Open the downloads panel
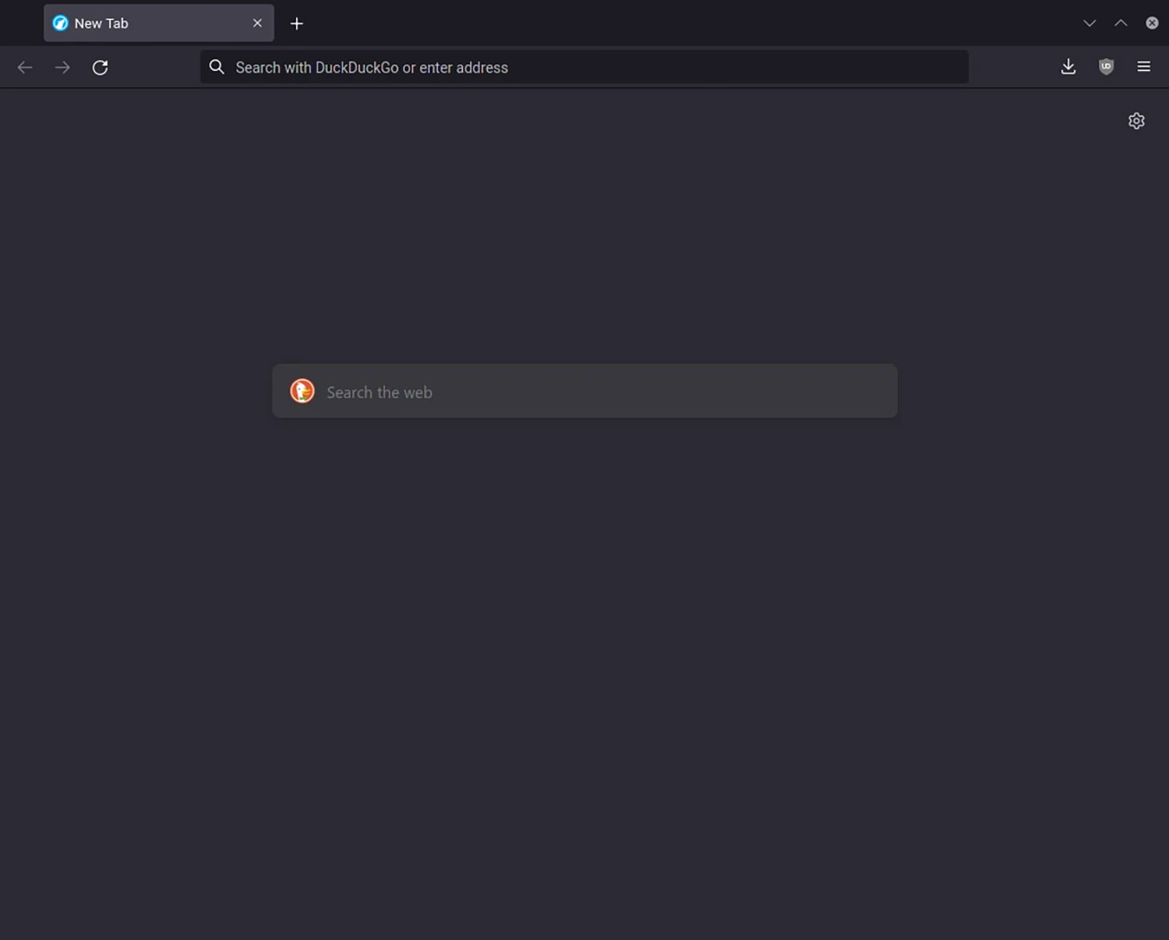Image resolution: width=1169 pixels, height=940 pixels. 1068,67
